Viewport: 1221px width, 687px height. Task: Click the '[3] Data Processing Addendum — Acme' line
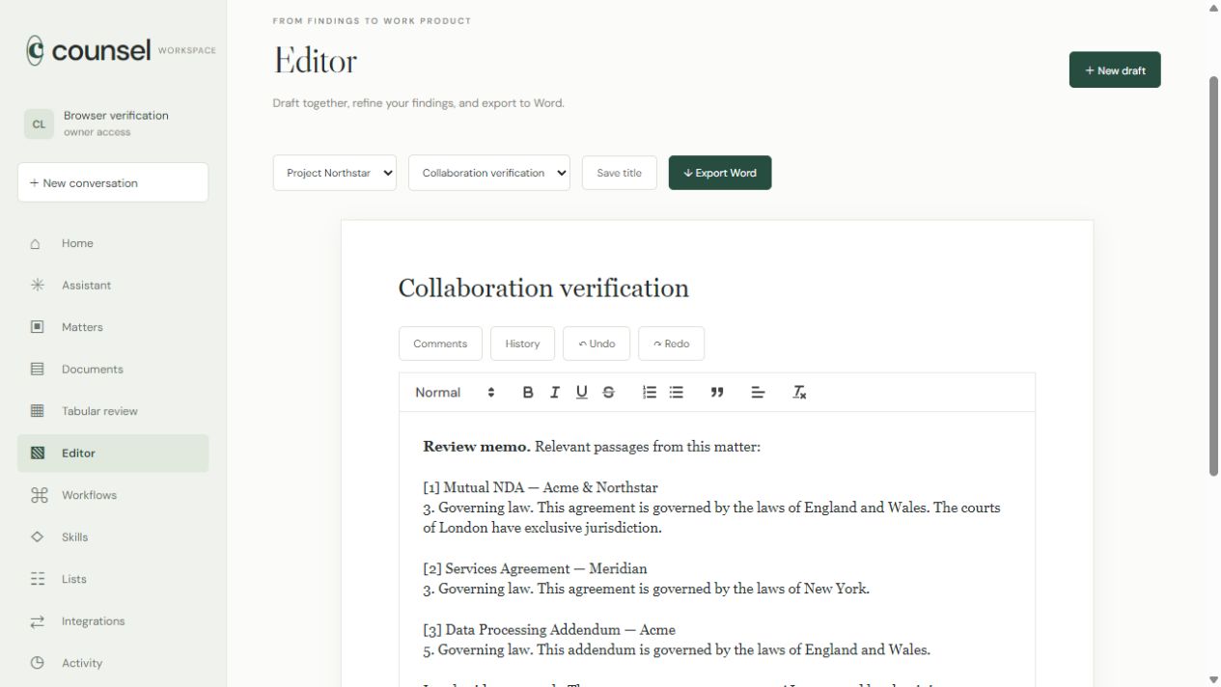point(549,629)
